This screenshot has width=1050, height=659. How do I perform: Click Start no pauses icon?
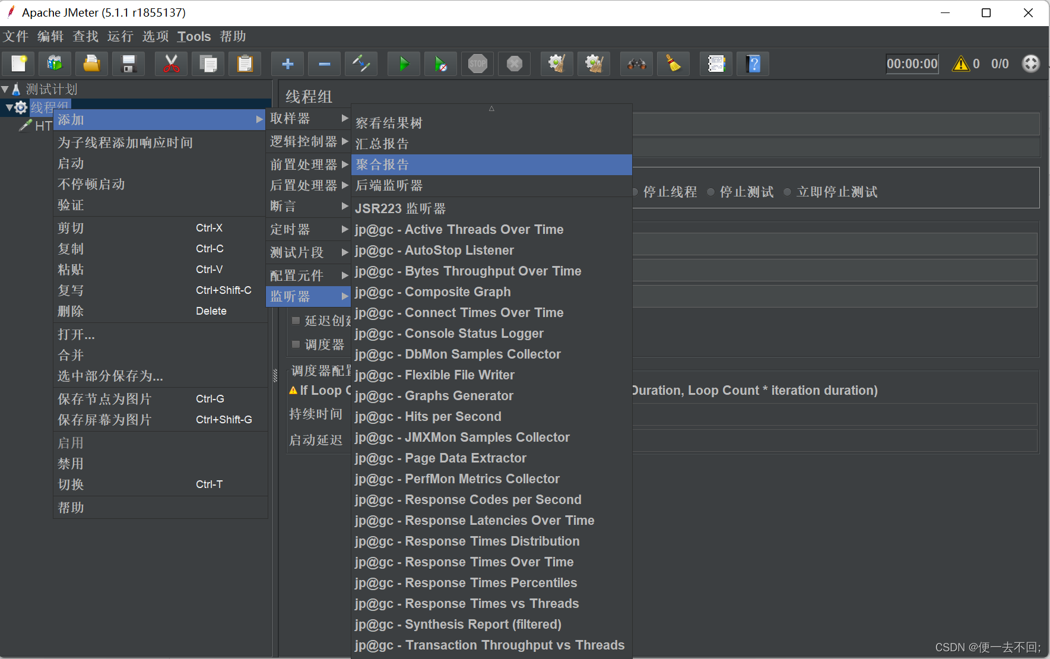(440, 64)
